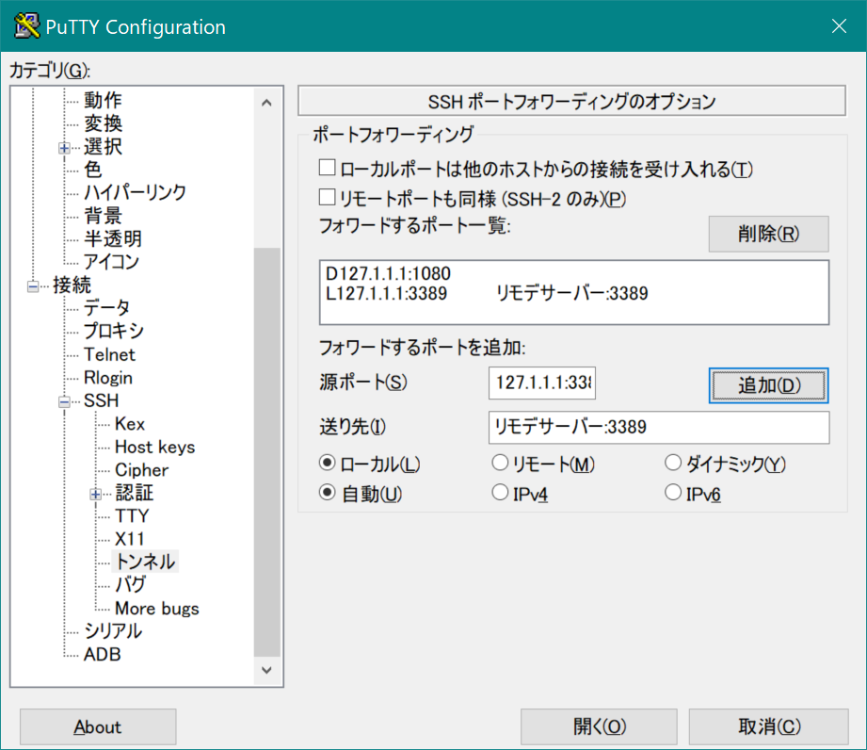Select 認証 in the category tree
This screenshot has height=750, width=867.
tap(135, 493)
